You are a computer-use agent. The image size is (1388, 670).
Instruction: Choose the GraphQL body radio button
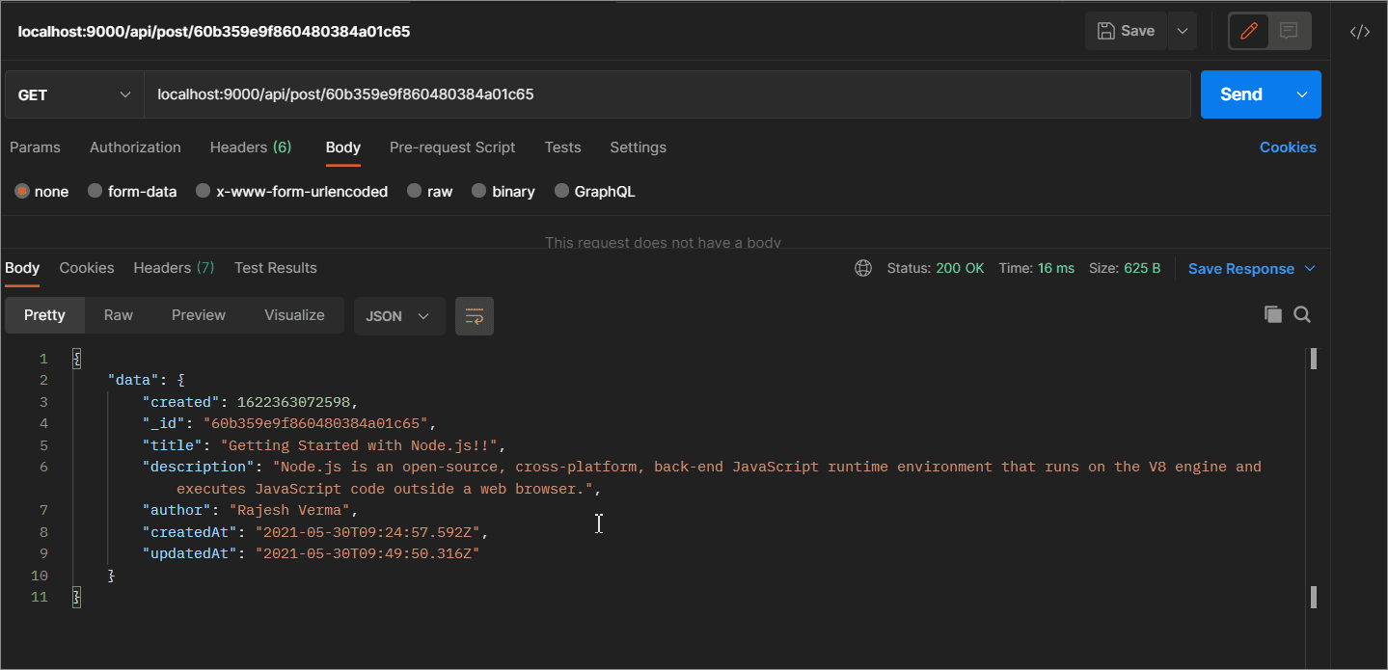click(561, 191)
